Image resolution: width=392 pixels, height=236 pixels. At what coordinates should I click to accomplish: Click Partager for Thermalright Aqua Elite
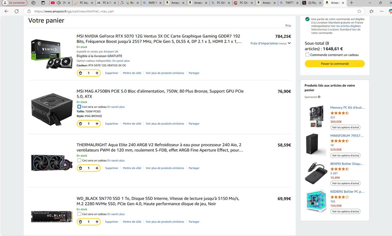point(194,168)
